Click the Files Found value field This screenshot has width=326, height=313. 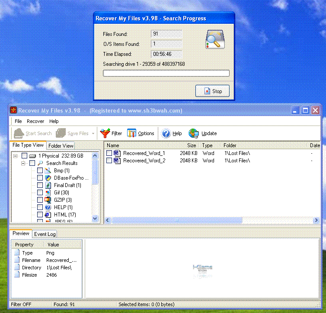tap(166, 34)
